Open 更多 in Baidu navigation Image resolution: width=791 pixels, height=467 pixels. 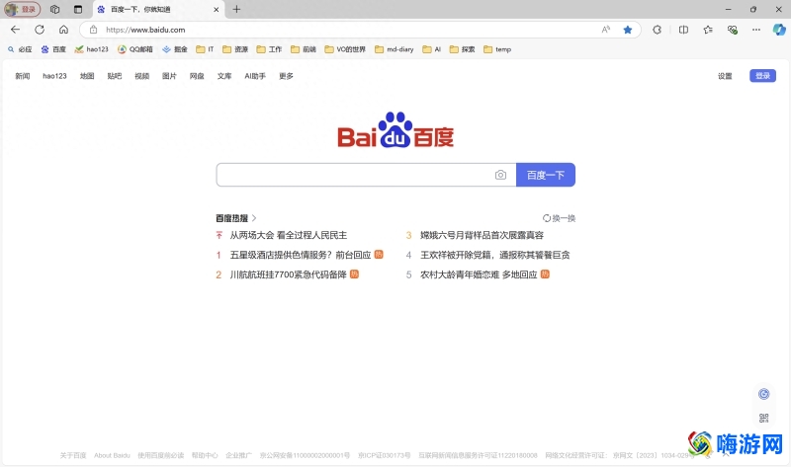[x=286, y=76]
